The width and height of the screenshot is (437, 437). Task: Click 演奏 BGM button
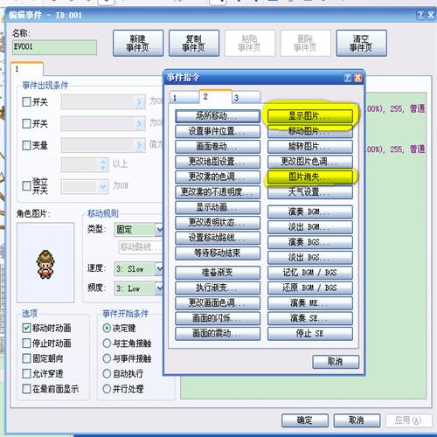click(310, 212)
